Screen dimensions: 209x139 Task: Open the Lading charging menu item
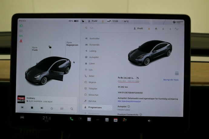tap(93, 51)
